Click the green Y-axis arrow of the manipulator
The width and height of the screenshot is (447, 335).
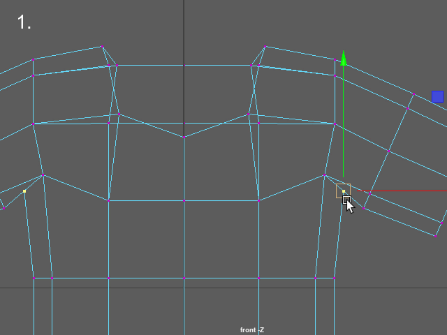pyautogui.click(x=343, y=57)
